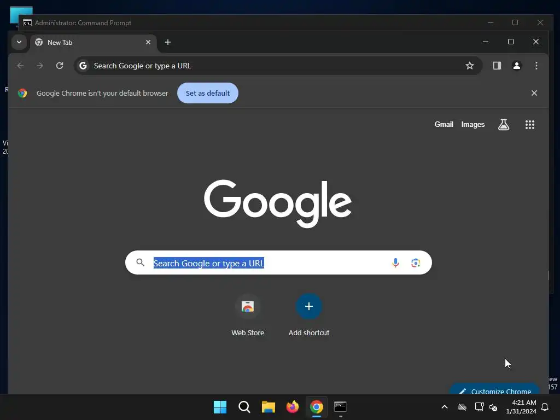Click the Google G icon in address bar
The image size is (560, 420).
(x=83, y=66)
